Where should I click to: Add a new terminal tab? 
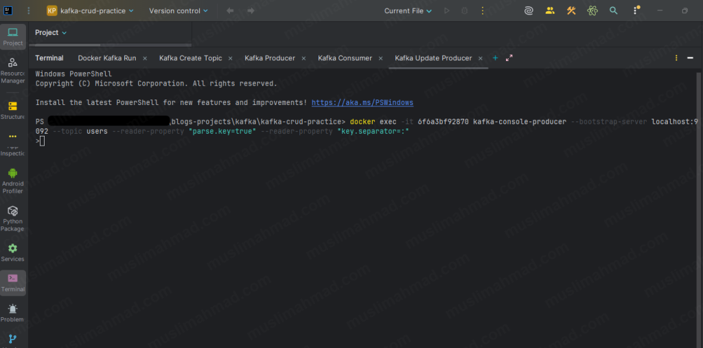click(496, 58)
